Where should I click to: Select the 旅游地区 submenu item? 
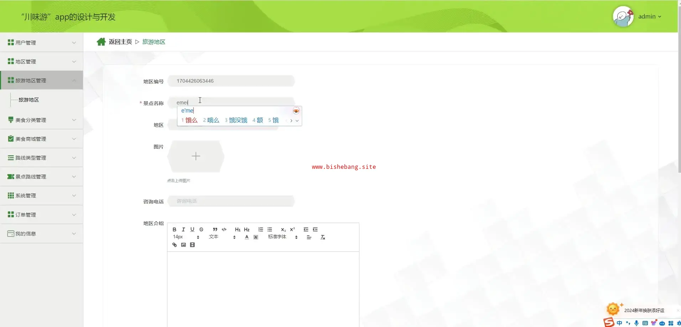click(x=29, y=100)
